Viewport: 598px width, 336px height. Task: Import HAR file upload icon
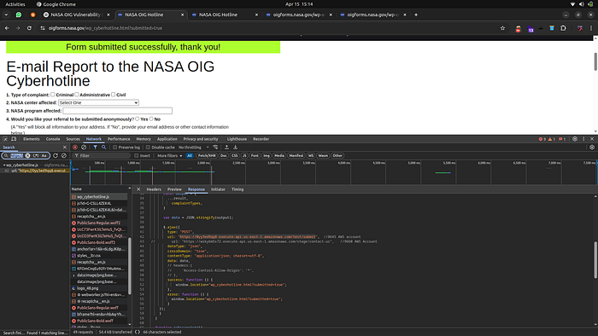226,148
